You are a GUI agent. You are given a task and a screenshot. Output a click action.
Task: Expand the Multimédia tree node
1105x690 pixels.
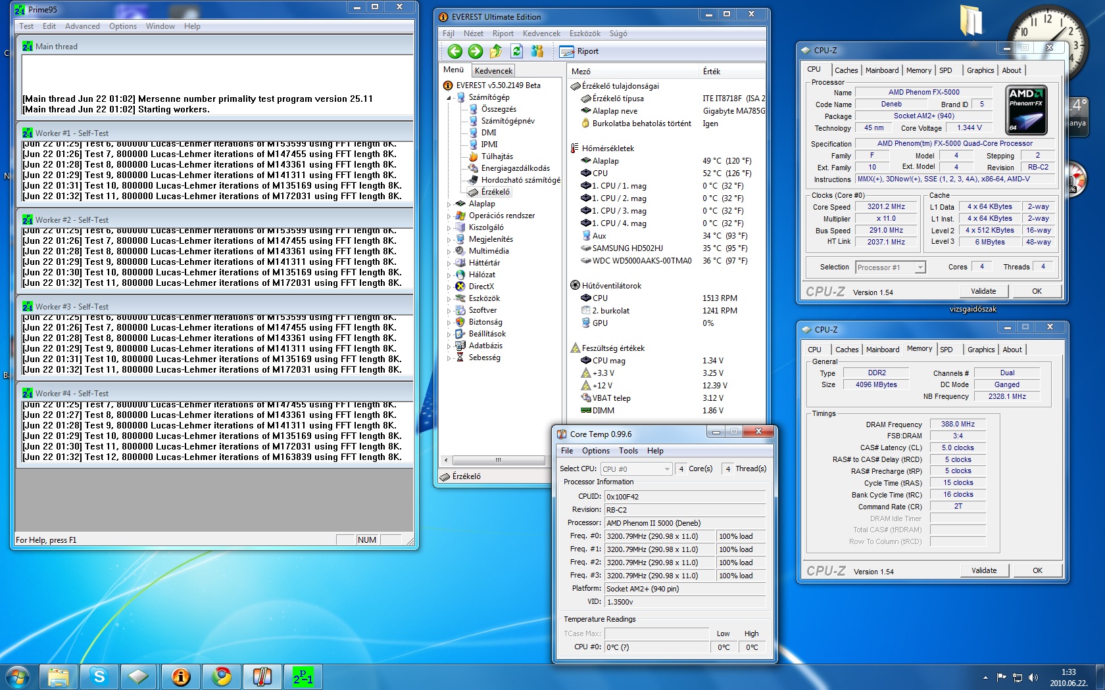tap(449, 252)
